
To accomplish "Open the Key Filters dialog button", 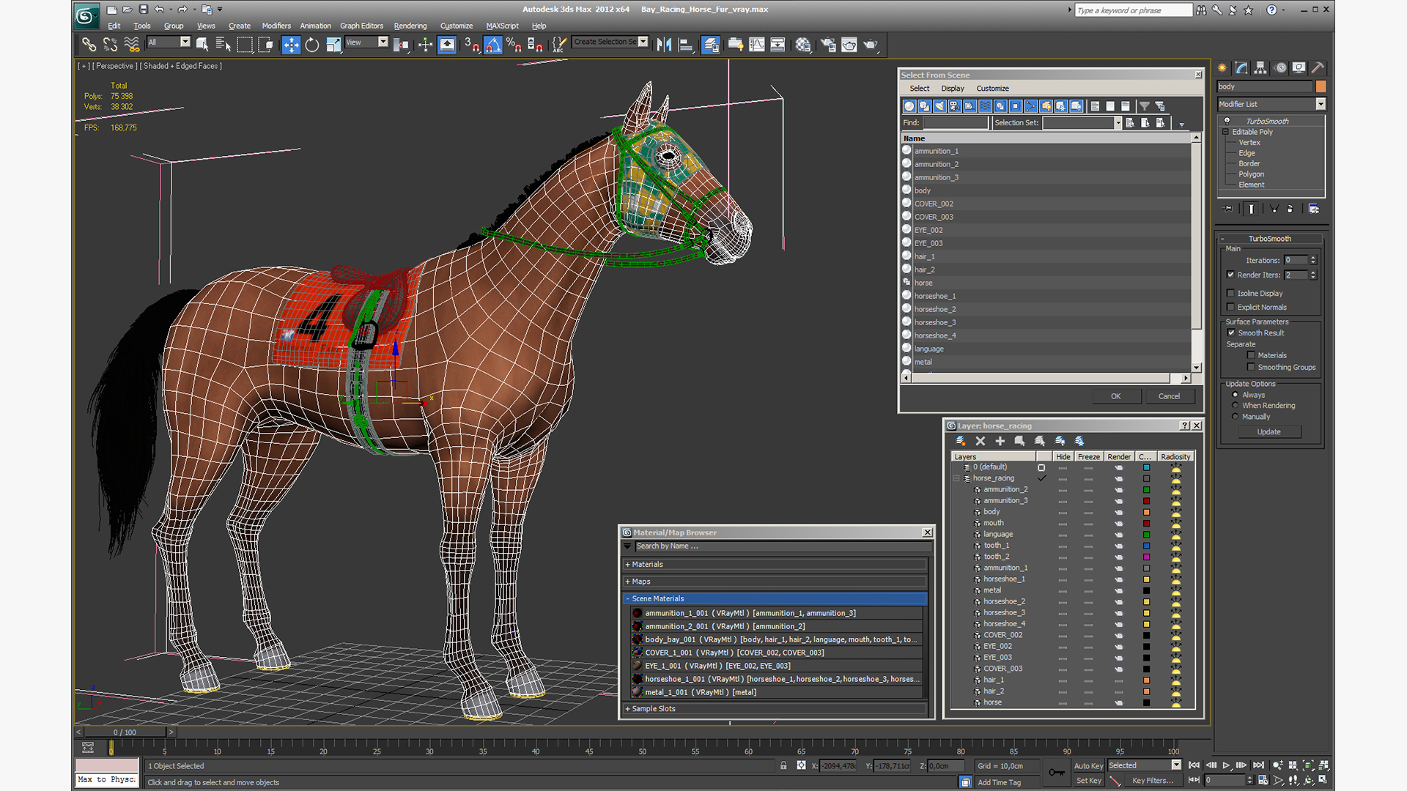I will click(1153, 781).
